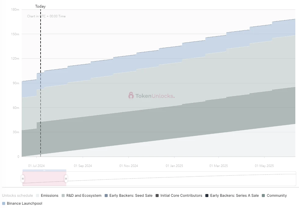The image size is (299, 208).
Task: Toggle the Emissions legend swatch
Action: tap(38, 196)
